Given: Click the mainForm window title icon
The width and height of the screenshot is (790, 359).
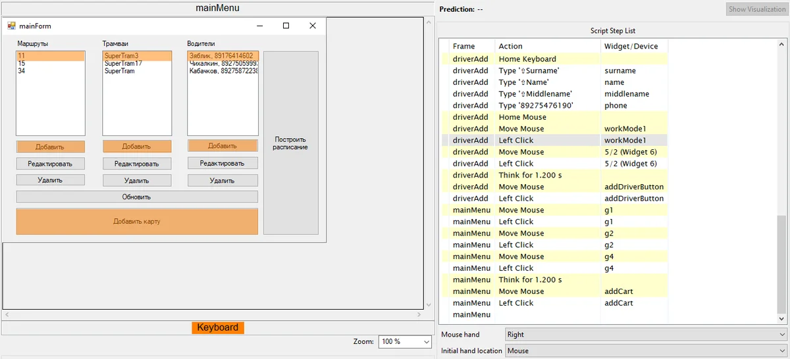Looking at the screenshot, I should point(11,26).
